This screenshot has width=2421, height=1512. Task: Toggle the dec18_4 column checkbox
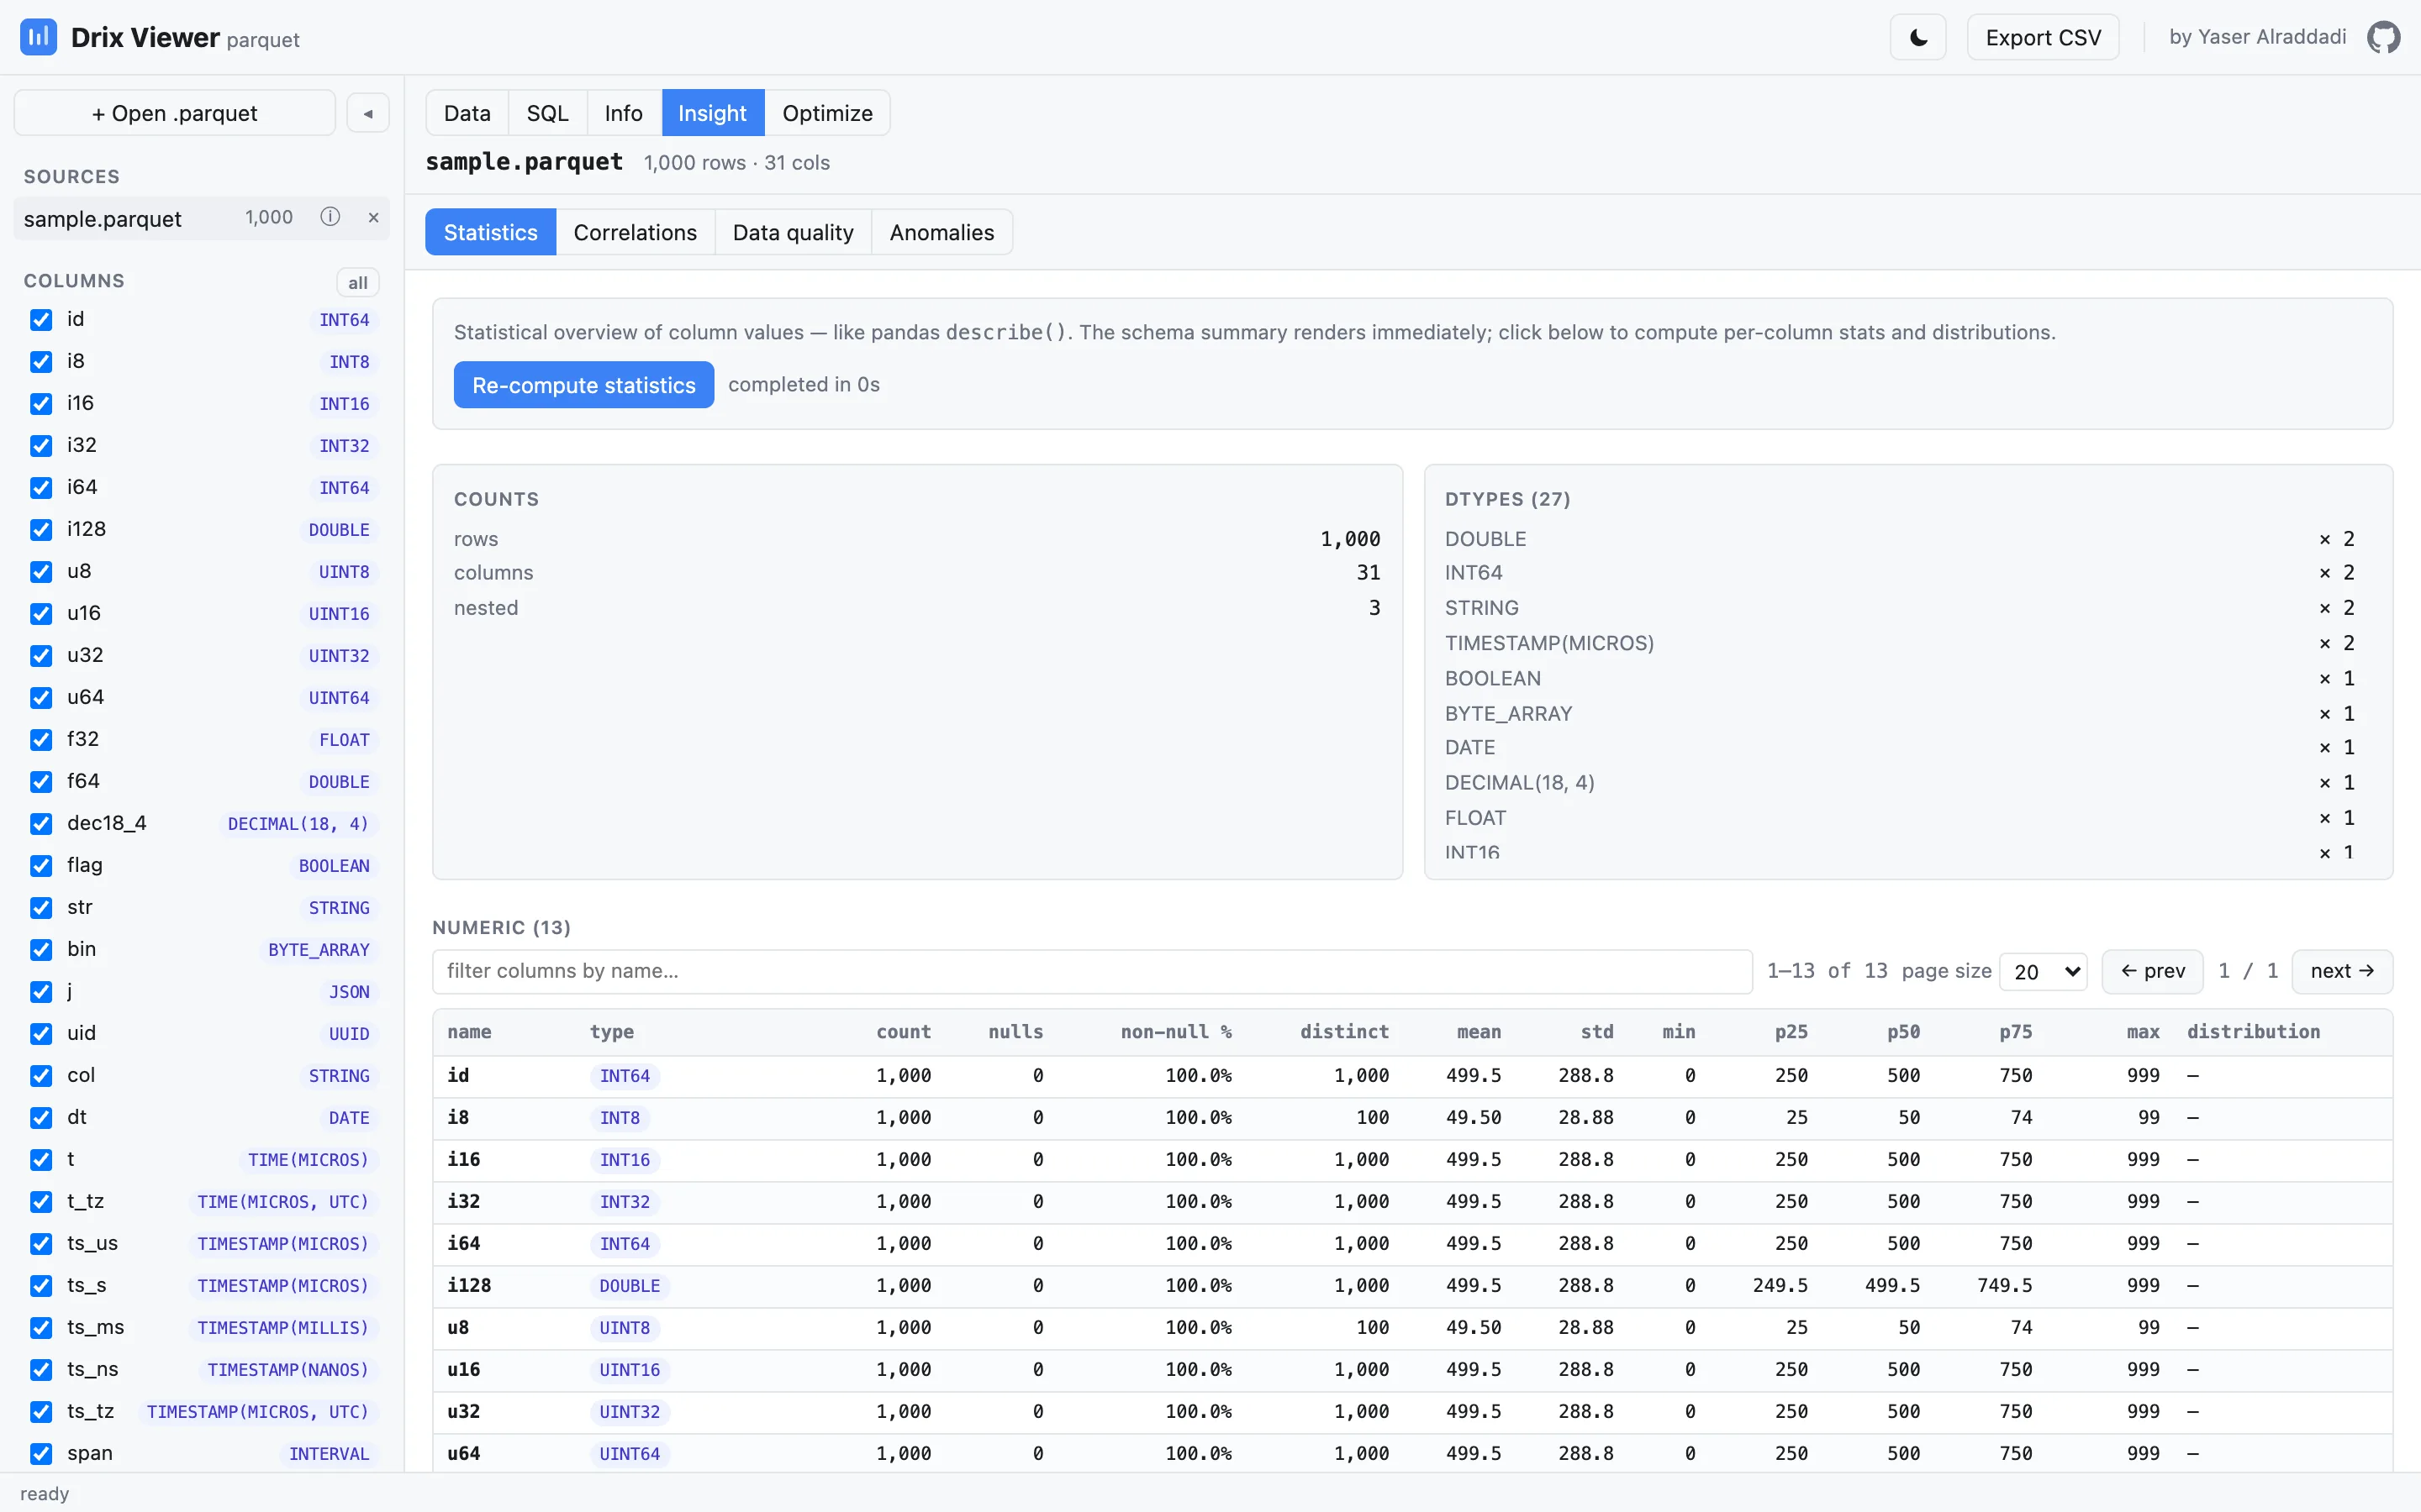(x=41, y=824)
